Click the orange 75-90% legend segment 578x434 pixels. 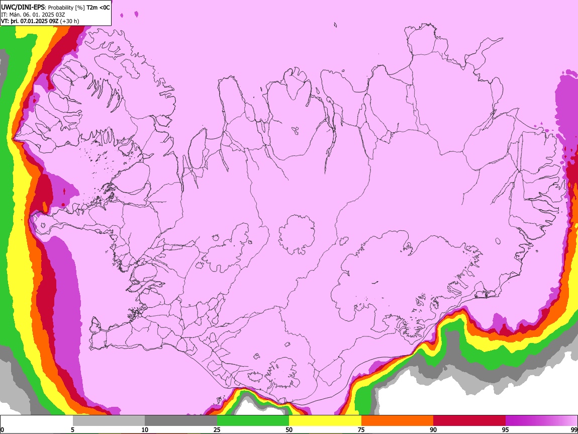397,420
